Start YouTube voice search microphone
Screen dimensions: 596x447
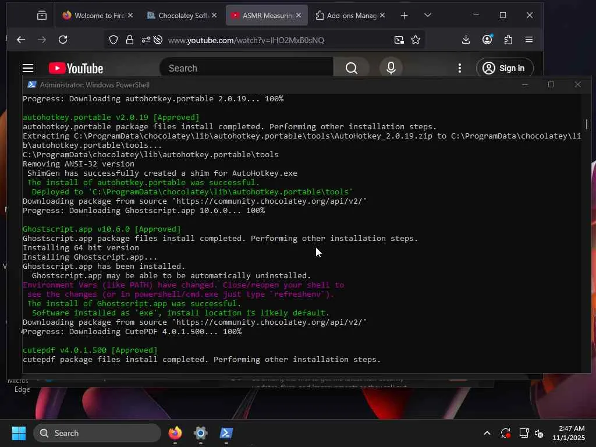click(391, 68)
